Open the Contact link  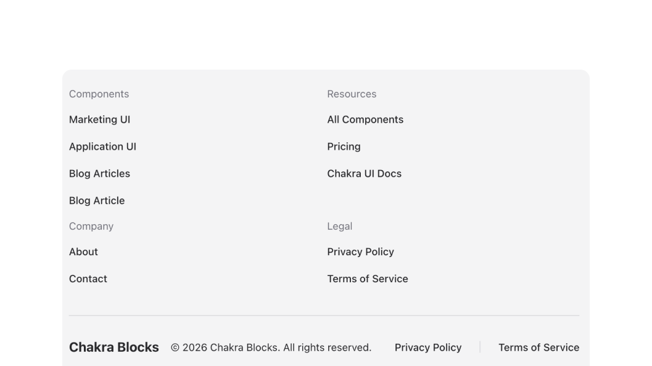point(88,279)
